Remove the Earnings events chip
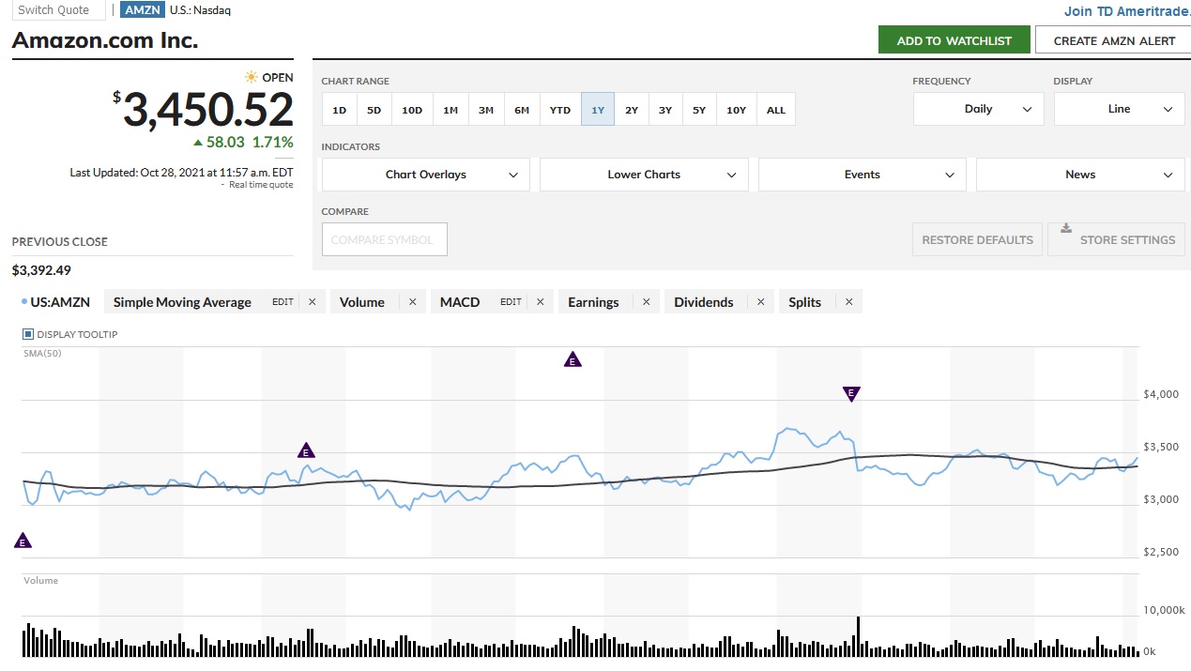Screen dimensions: 1191x671 pyautogui.click(x=646, y=302)
